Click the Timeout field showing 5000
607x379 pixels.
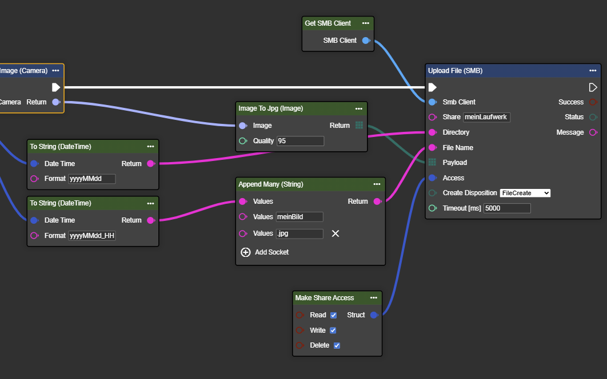(507, 208)
